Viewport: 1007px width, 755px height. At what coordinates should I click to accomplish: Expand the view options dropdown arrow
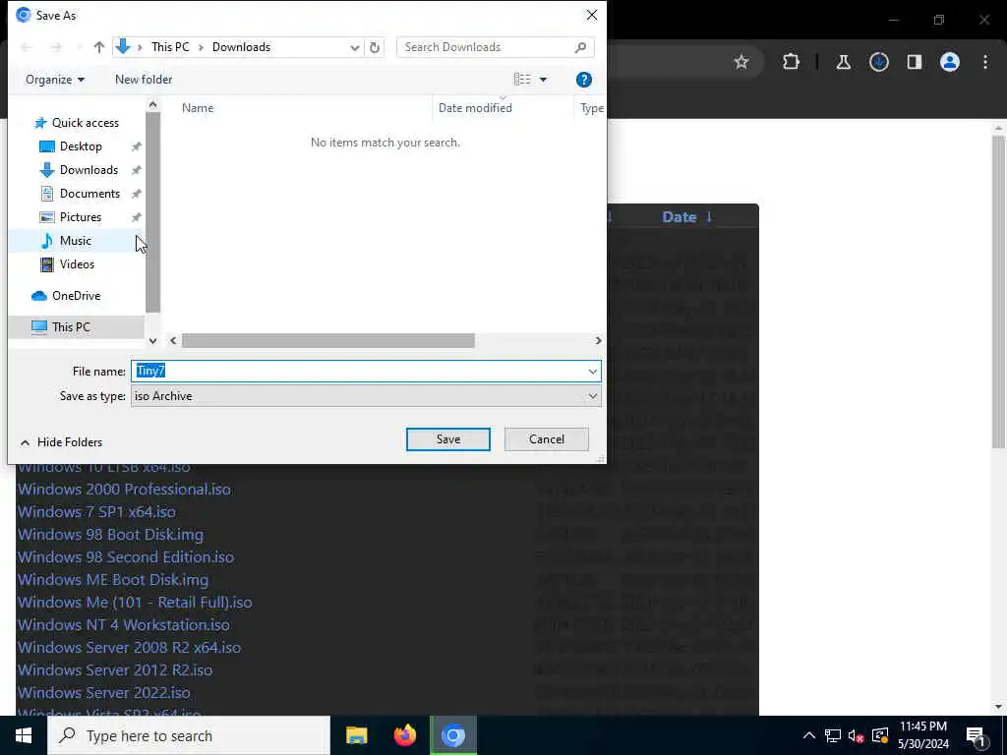click(x=543, y=80)
